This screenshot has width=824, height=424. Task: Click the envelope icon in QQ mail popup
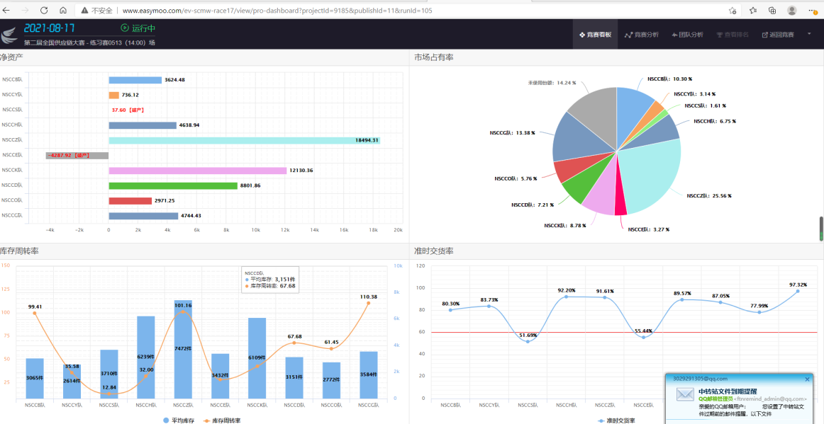(685, 394)
